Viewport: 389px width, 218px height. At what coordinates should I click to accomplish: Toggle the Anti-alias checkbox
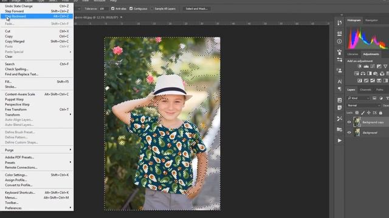point(113,8)
